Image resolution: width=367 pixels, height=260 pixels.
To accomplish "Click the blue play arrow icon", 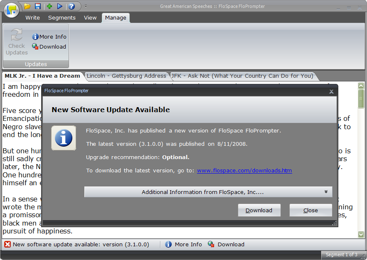I will (60, 6).
